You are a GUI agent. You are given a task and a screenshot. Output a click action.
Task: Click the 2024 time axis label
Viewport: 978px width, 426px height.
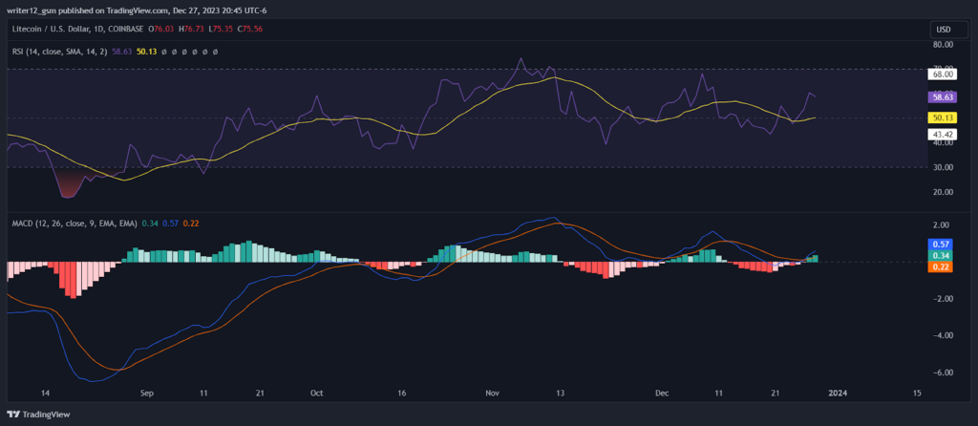point(838,394)
